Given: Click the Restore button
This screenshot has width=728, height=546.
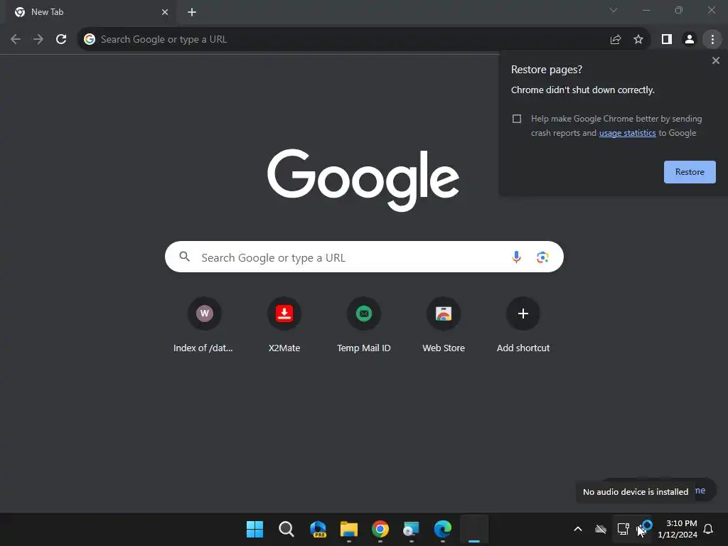Looking at the screenshot, I should [690, 172].
